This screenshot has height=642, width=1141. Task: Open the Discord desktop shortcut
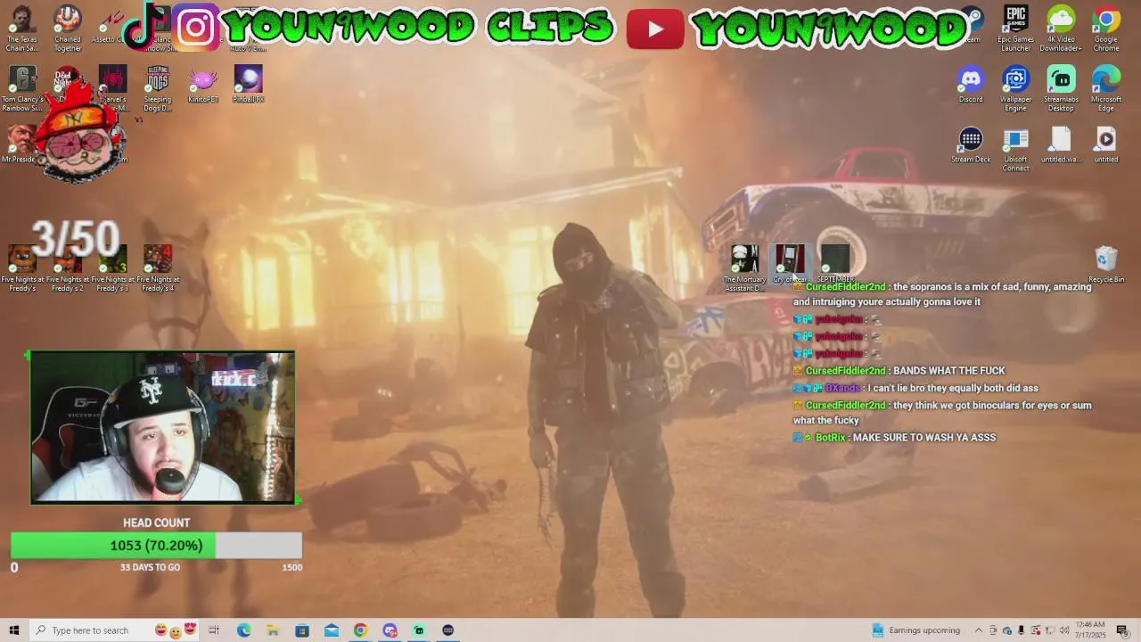[971, 85]
